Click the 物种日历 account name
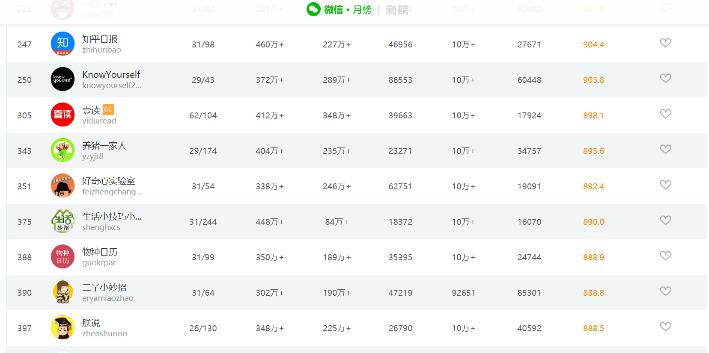709x353 pixels. coord(100,252)
